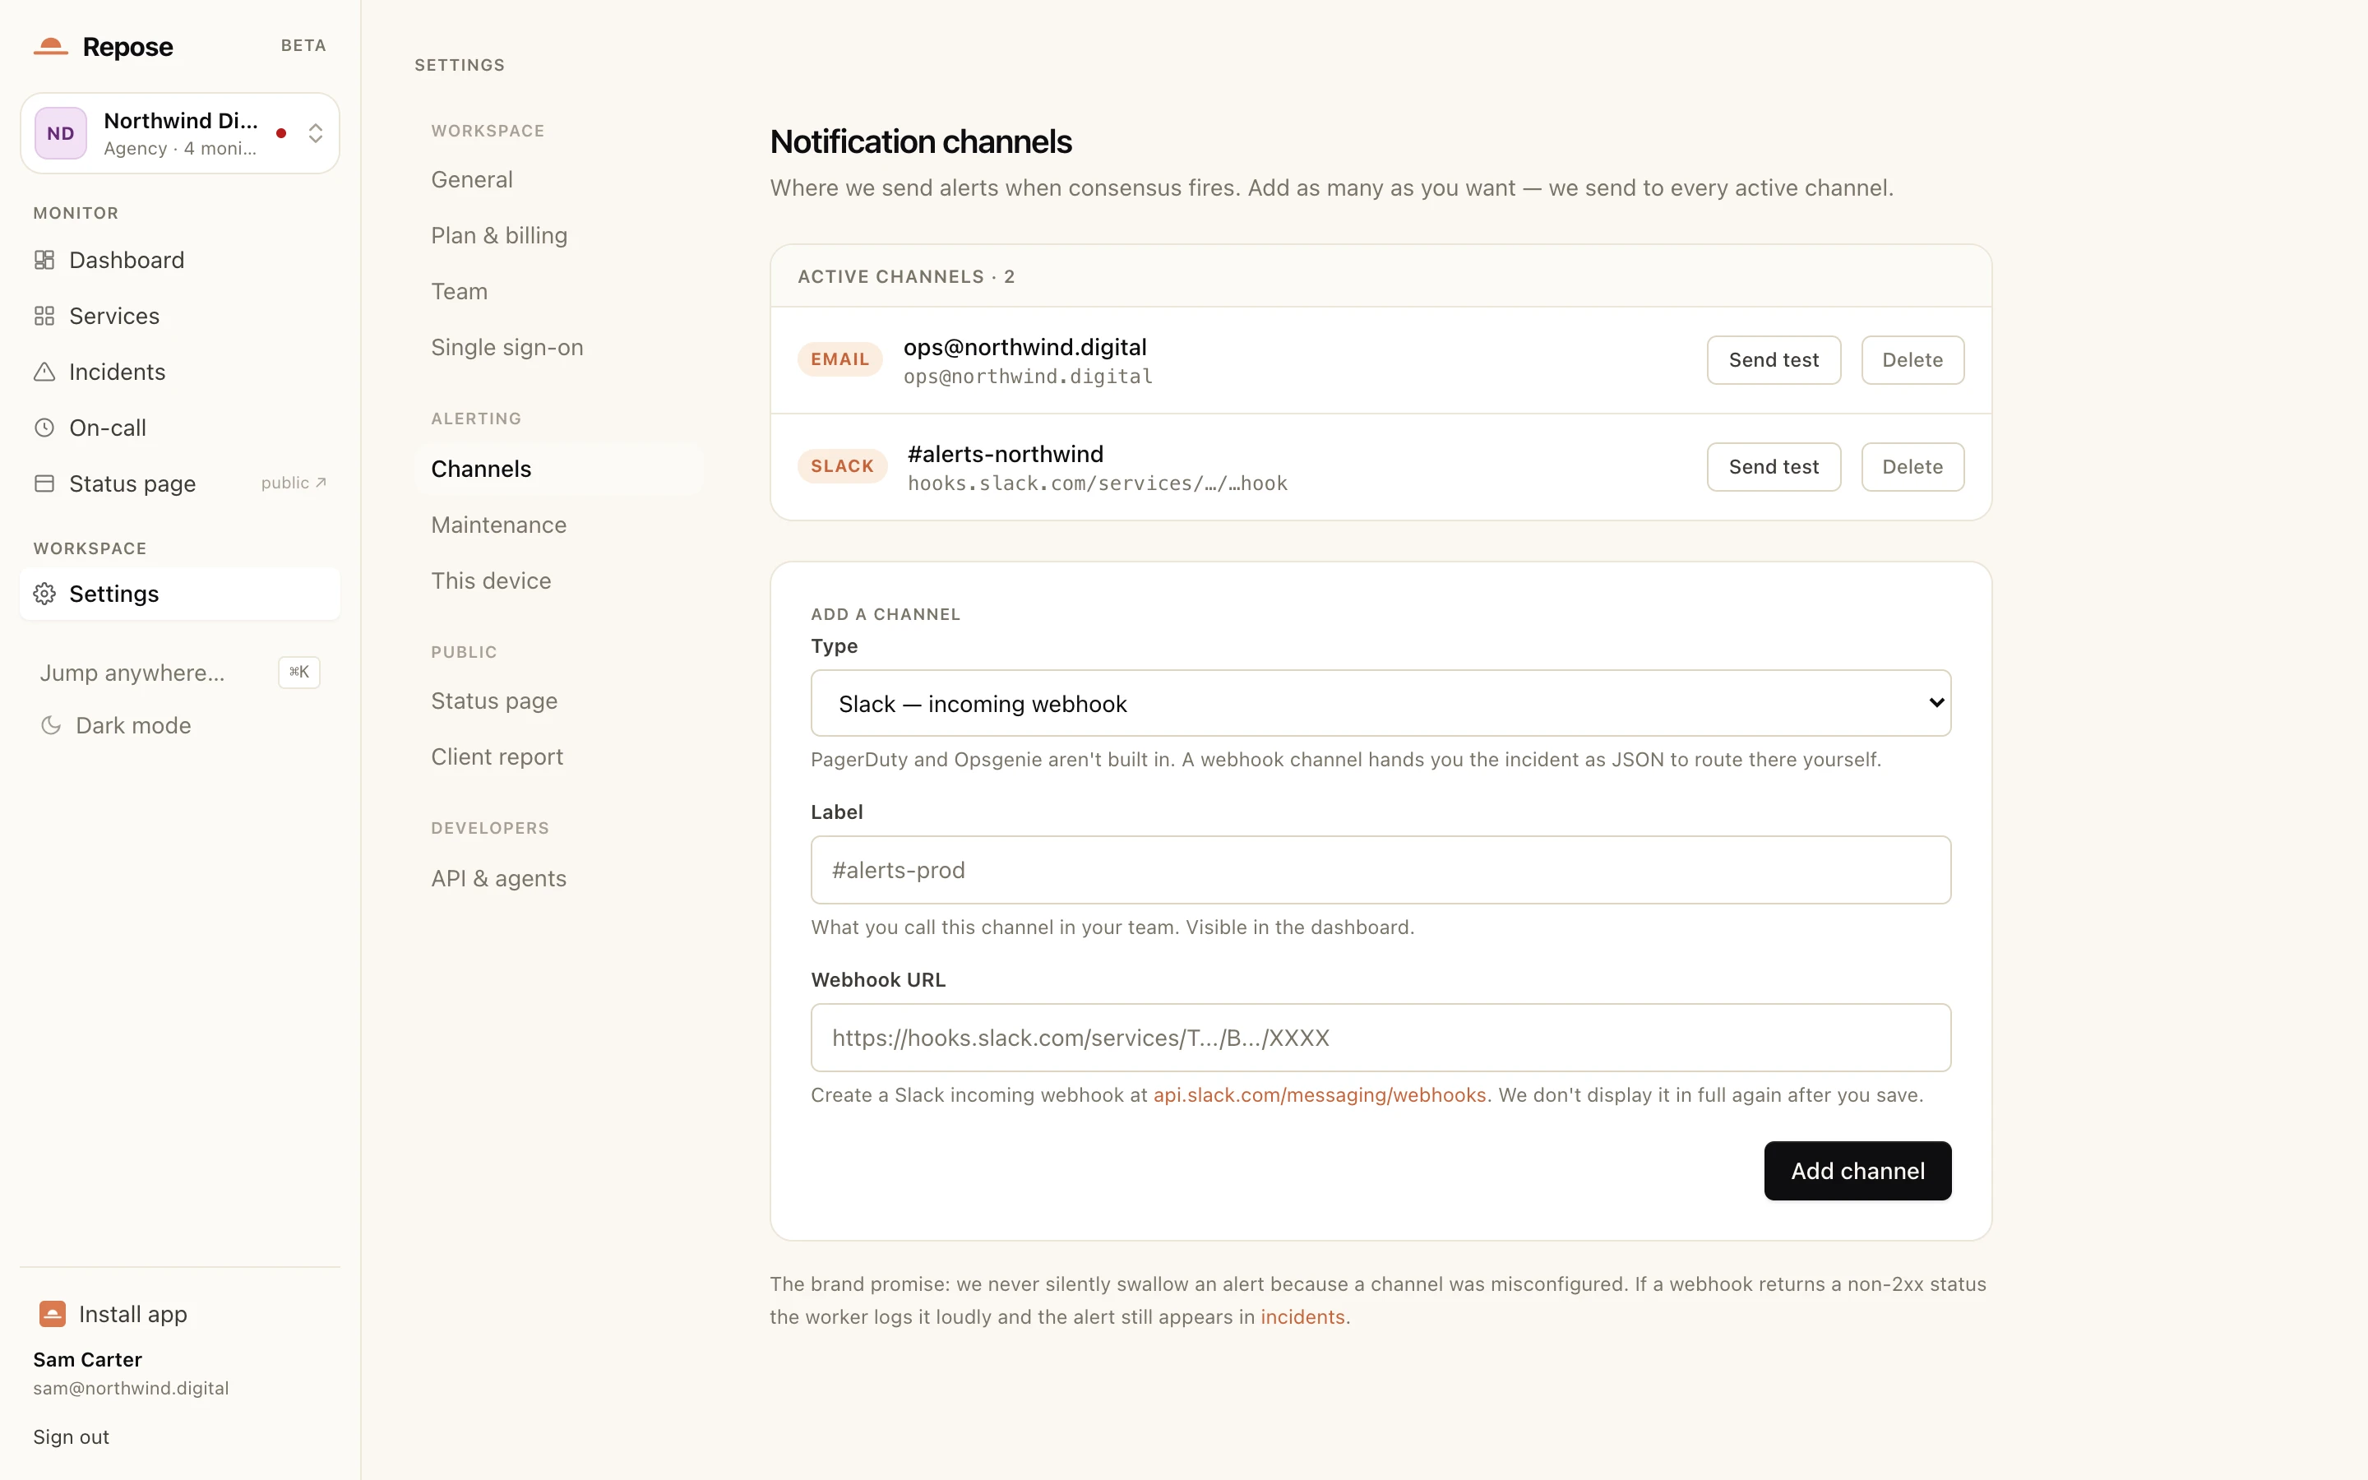Open Install app via its orange icon
This screenshot has height=1480, width=2368.
52,1312
